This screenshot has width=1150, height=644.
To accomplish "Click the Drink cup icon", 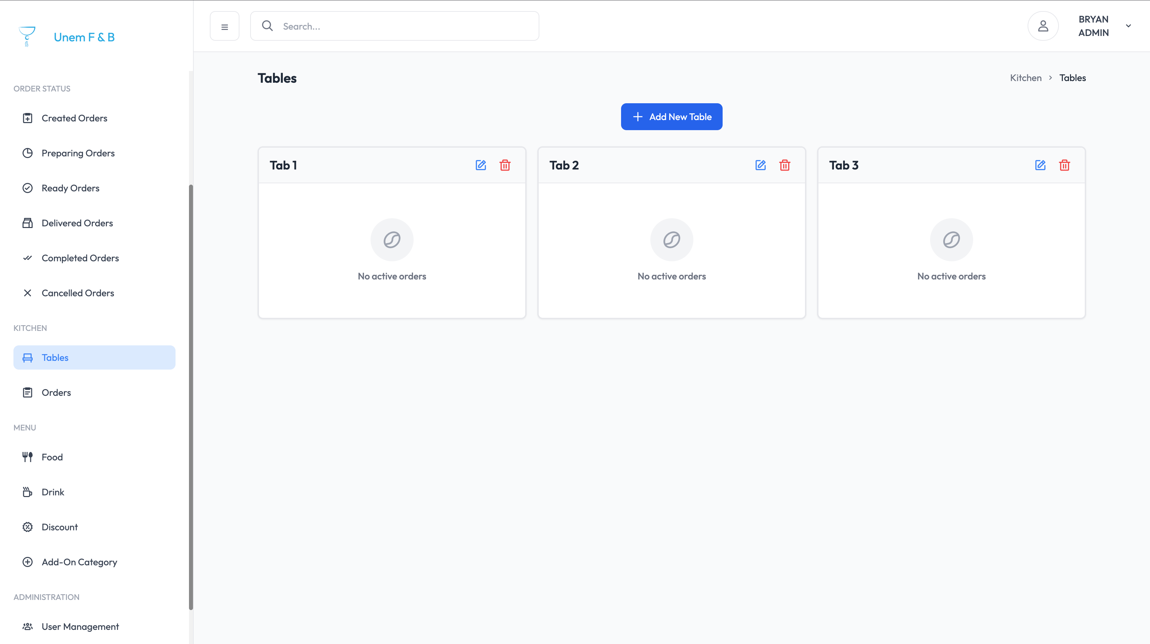I will pyautogui.click(x=28, y=492).
